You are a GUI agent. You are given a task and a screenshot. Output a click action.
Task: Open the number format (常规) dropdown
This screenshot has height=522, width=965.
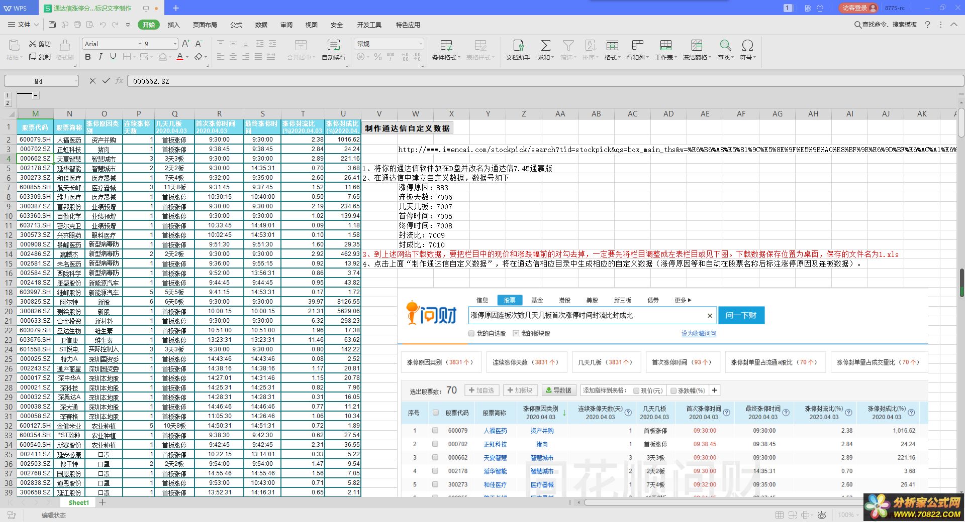421,44
